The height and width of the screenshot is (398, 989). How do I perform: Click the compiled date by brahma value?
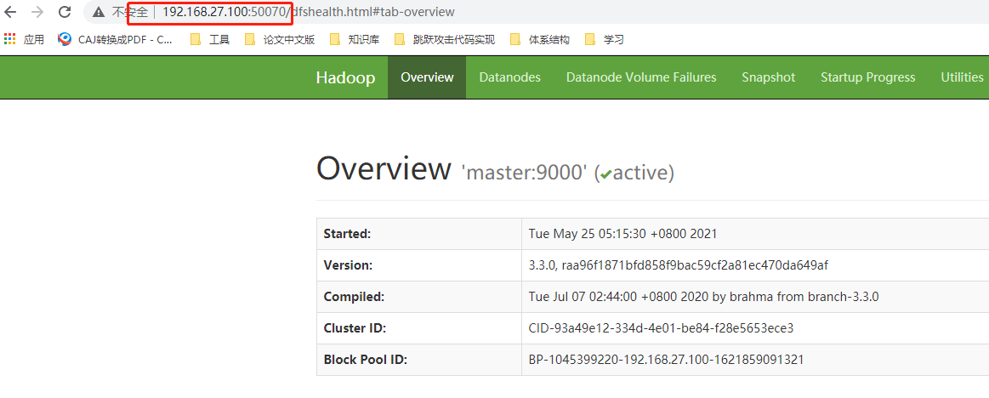tap(703, 297)
